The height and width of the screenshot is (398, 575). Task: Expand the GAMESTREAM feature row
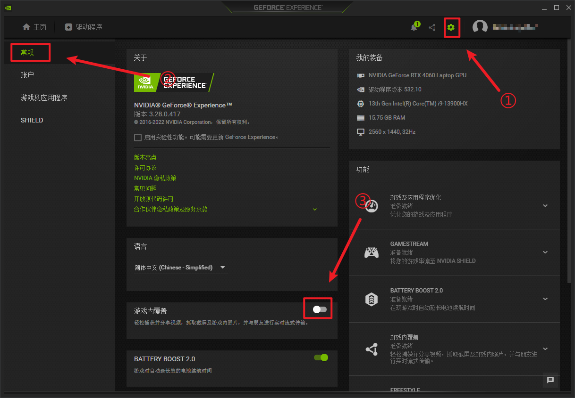click(x=545, y=252)
